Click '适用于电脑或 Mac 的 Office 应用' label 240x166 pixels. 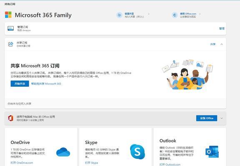coord(36,117)
